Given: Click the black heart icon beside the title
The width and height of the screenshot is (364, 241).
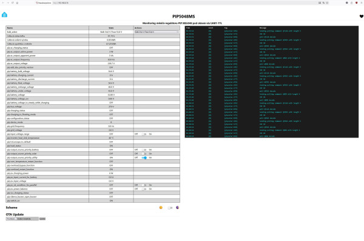Looking at the screenshot, I should click(362, 16).
